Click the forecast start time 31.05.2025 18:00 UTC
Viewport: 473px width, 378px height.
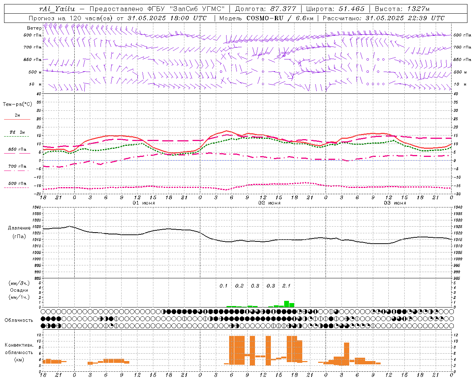click(167, 18)
